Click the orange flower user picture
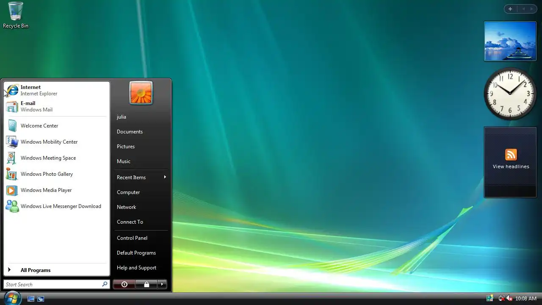Viewport: 542px width, 305px height. point(141,93)
